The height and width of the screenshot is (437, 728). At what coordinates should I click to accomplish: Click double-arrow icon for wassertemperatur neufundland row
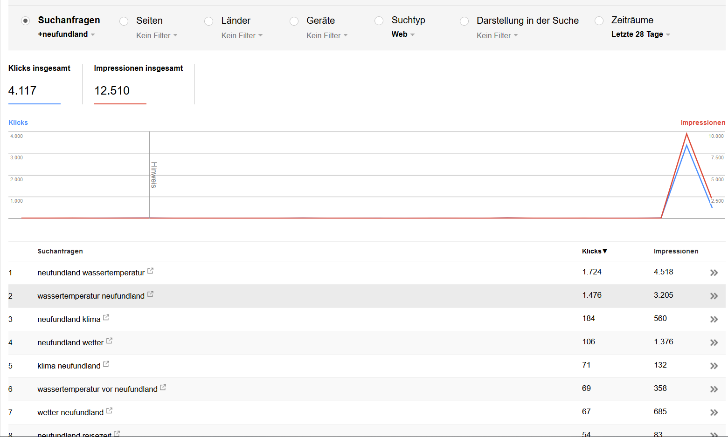(714, 296)
